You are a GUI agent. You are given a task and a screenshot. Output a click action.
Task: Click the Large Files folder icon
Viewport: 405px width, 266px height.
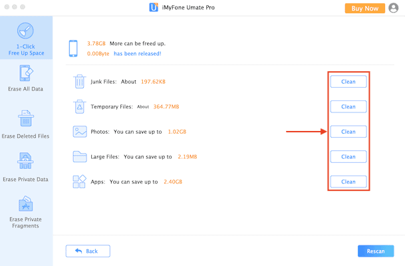pos(80,156)
